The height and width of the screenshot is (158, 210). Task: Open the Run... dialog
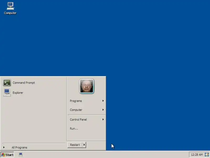(87, 129)
